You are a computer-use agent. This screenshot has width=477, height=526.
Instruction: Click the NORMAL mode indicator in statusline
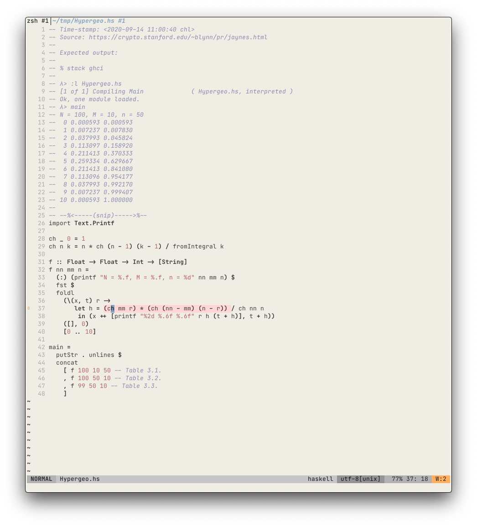pyautogui.click(x=41, y=479)
